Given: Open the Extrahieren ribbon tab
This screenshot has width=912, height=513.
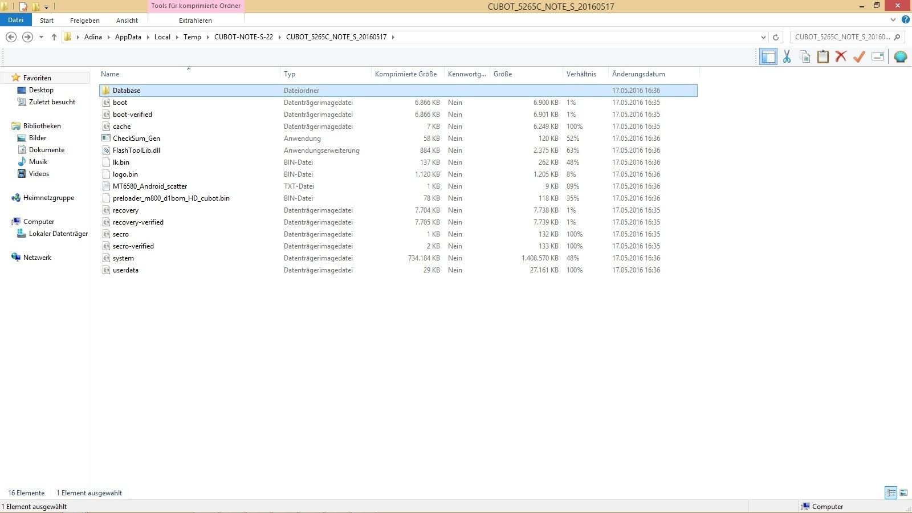Looking at the screenshot, I should pos(196,21).
